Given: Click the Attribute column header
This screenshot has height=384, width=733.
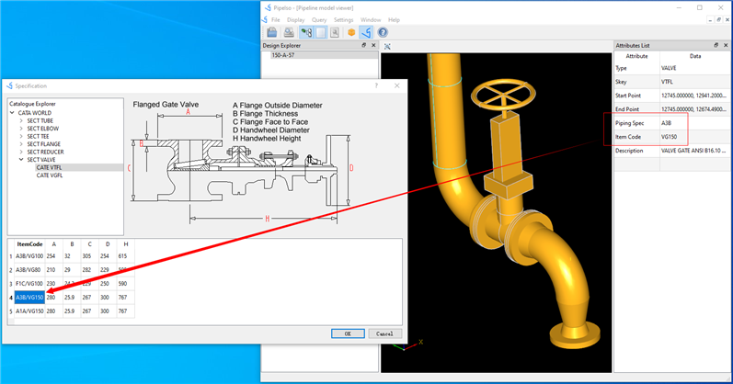Looking at the screenshot, I should tap(636, 56).
